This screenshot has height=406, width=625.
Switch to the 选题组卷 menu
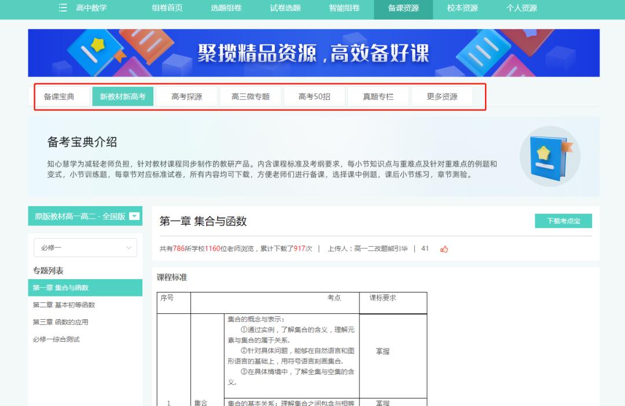(x=225, y=9)
